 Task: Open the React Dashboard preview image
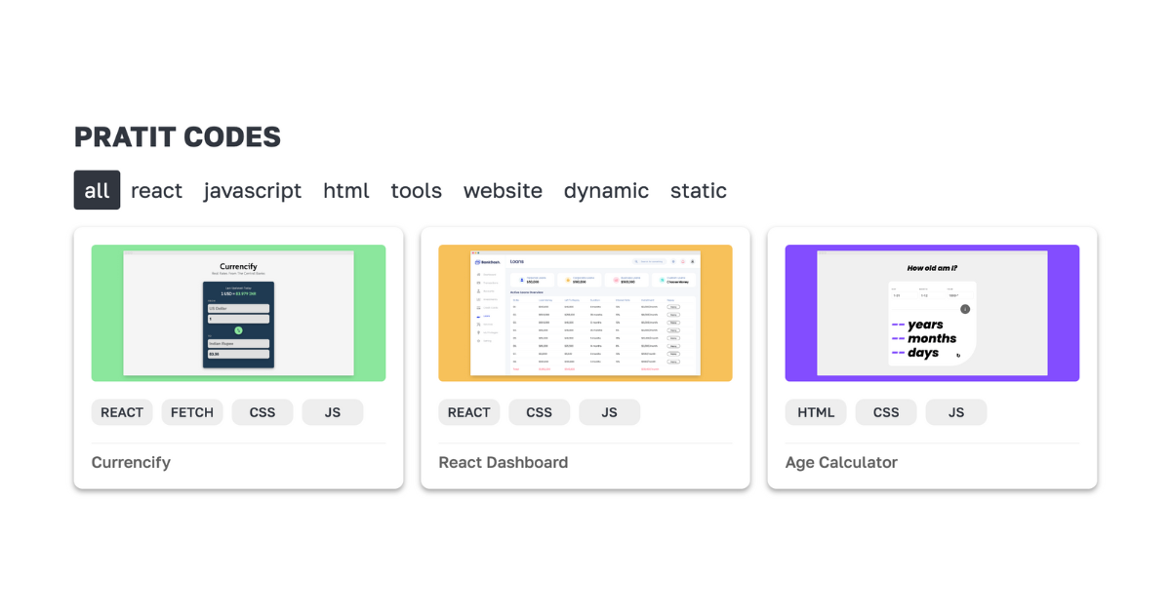(x=585, y=313)
